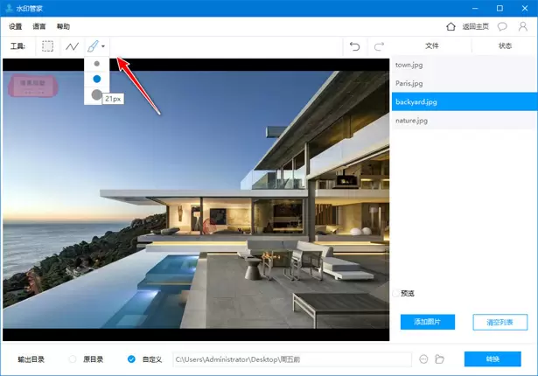
Task: Choose the largest gray brush size dot
Action: (x=97, y=94)
